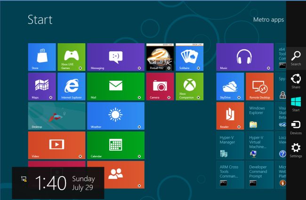The width and height of the screenshot is (306, 200).
Task: Click the X badge on Calendar tile
Action: point(139,156)
